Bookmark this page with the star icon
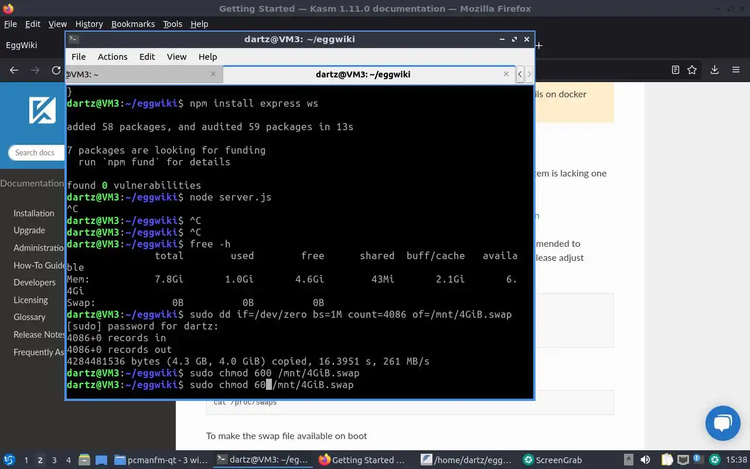This screenshot has height=469, width=750. point(692,70)
